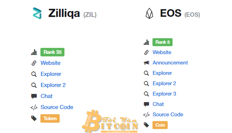
Task: Click the bar chart icon beside Rank 35
Action: (34, 52)
